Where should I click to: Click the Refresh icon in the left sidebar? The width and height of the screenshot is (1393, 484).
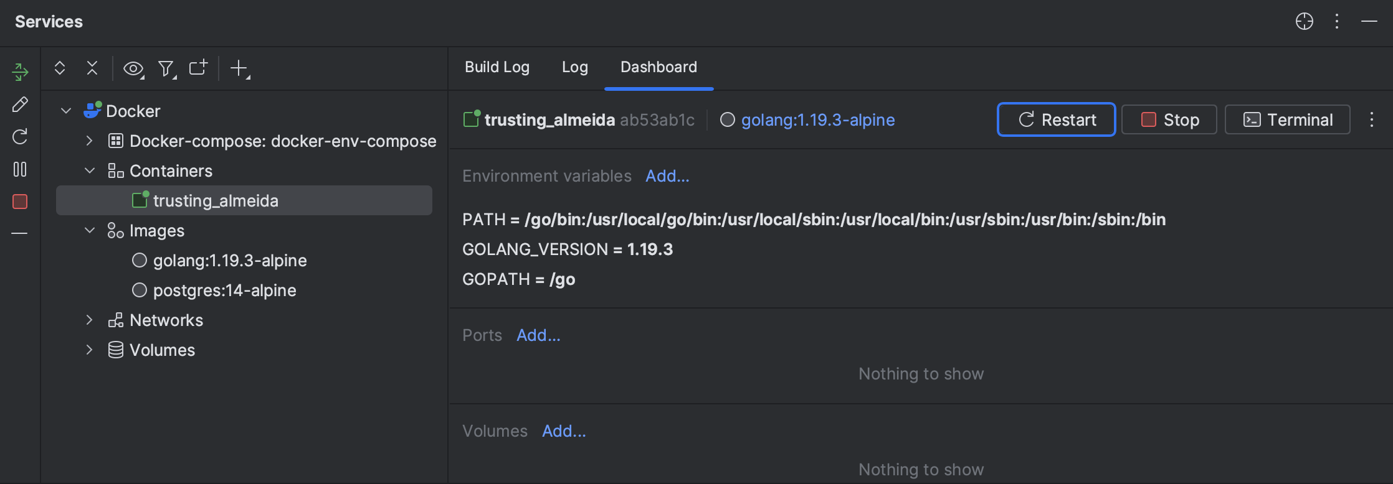point(19,136)
